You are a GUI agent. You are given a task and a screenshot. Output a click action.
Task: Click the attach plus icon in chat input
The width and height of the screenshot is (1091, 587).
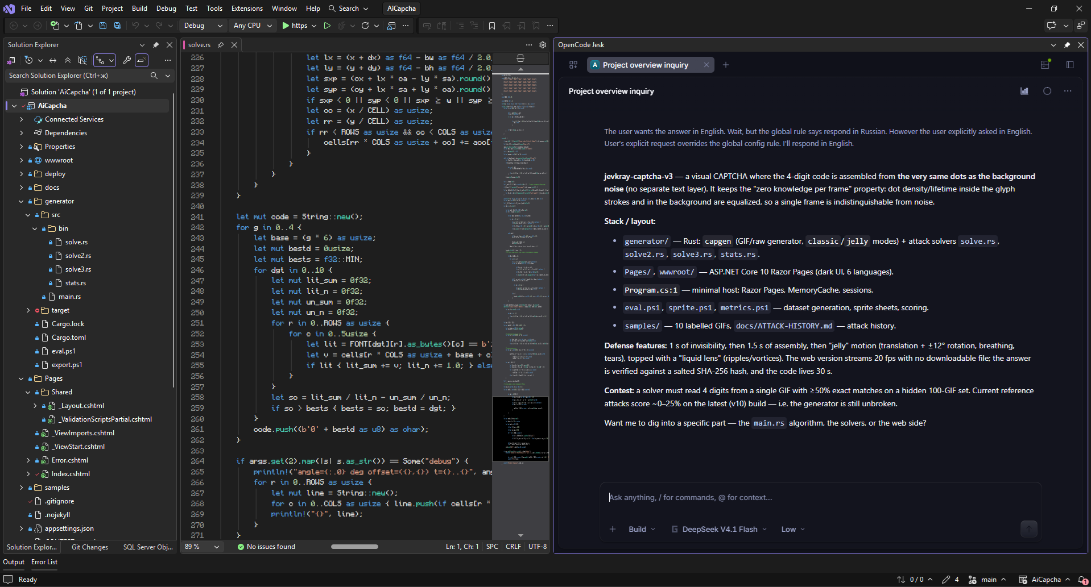(x=613, y=529)
